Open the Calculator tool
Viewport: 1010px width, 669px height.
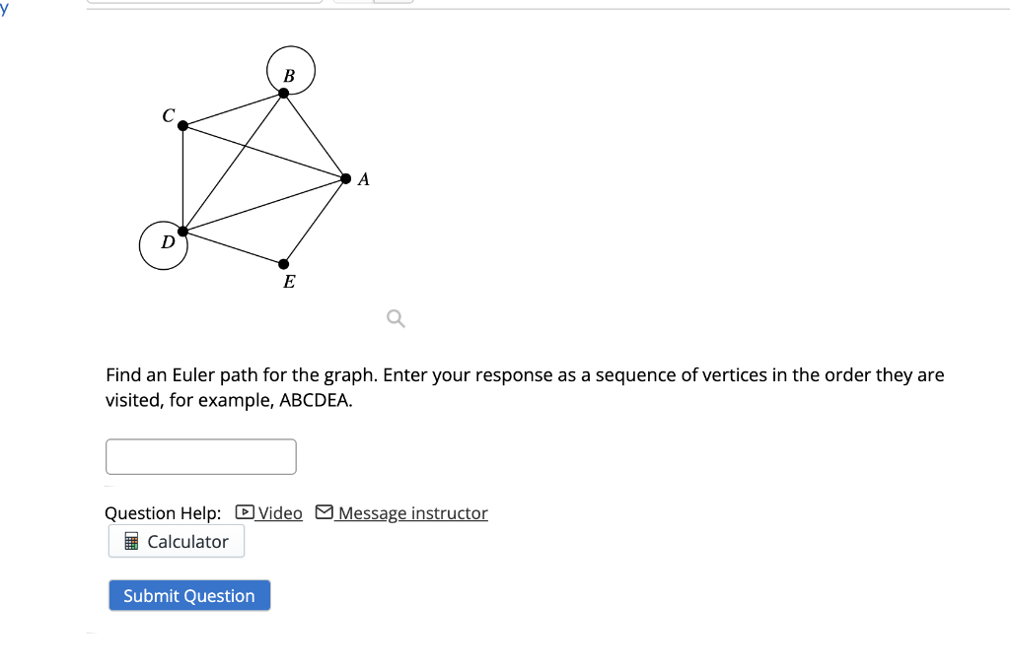coord(176,541)
